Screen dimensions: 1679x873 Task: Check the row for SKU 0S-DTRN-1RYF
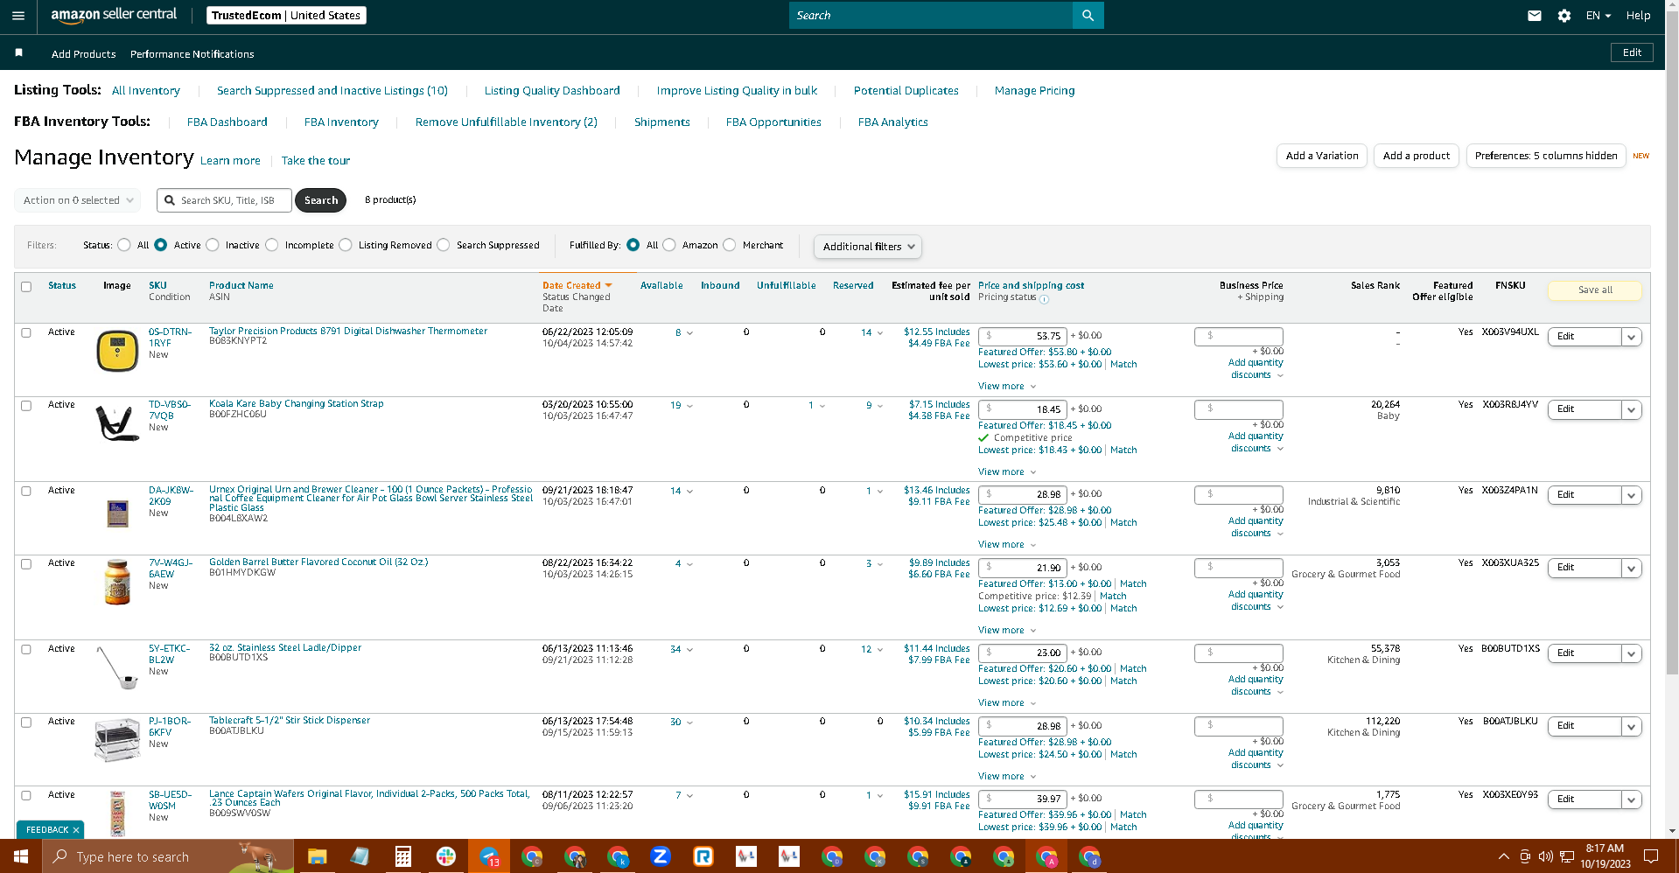26,332
